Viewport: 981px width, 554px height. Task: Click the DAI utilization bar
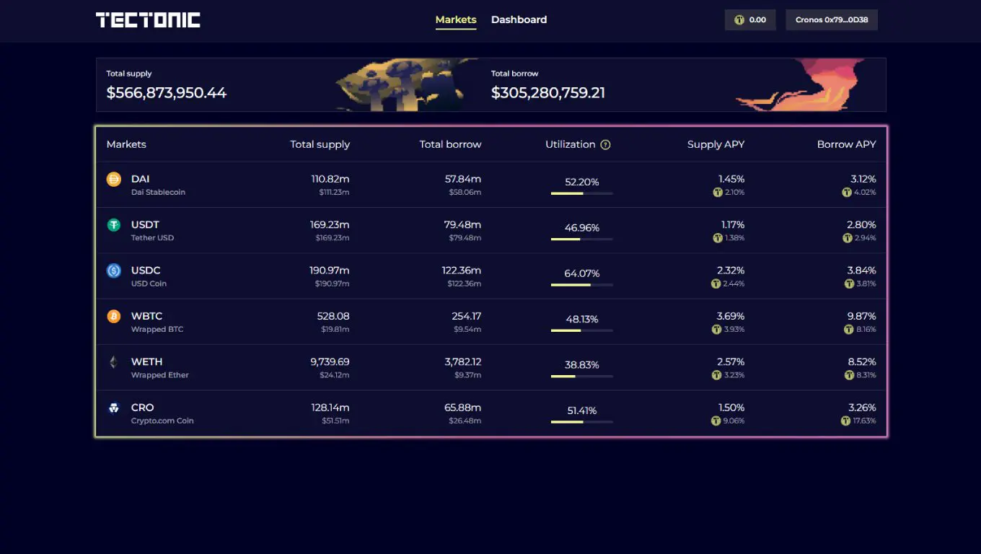(x=582, y=193)
